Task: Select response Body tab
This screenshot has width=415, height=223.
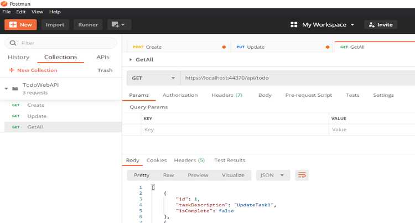Action: tap(132, 160)
